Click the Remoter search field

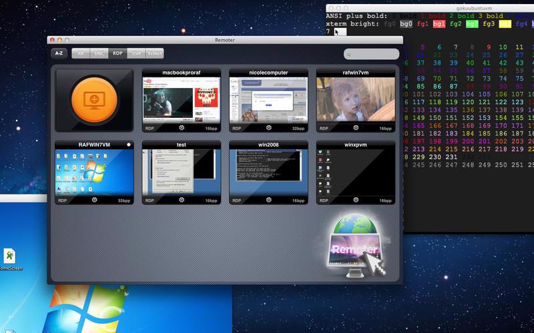click(x=371, y=54)
